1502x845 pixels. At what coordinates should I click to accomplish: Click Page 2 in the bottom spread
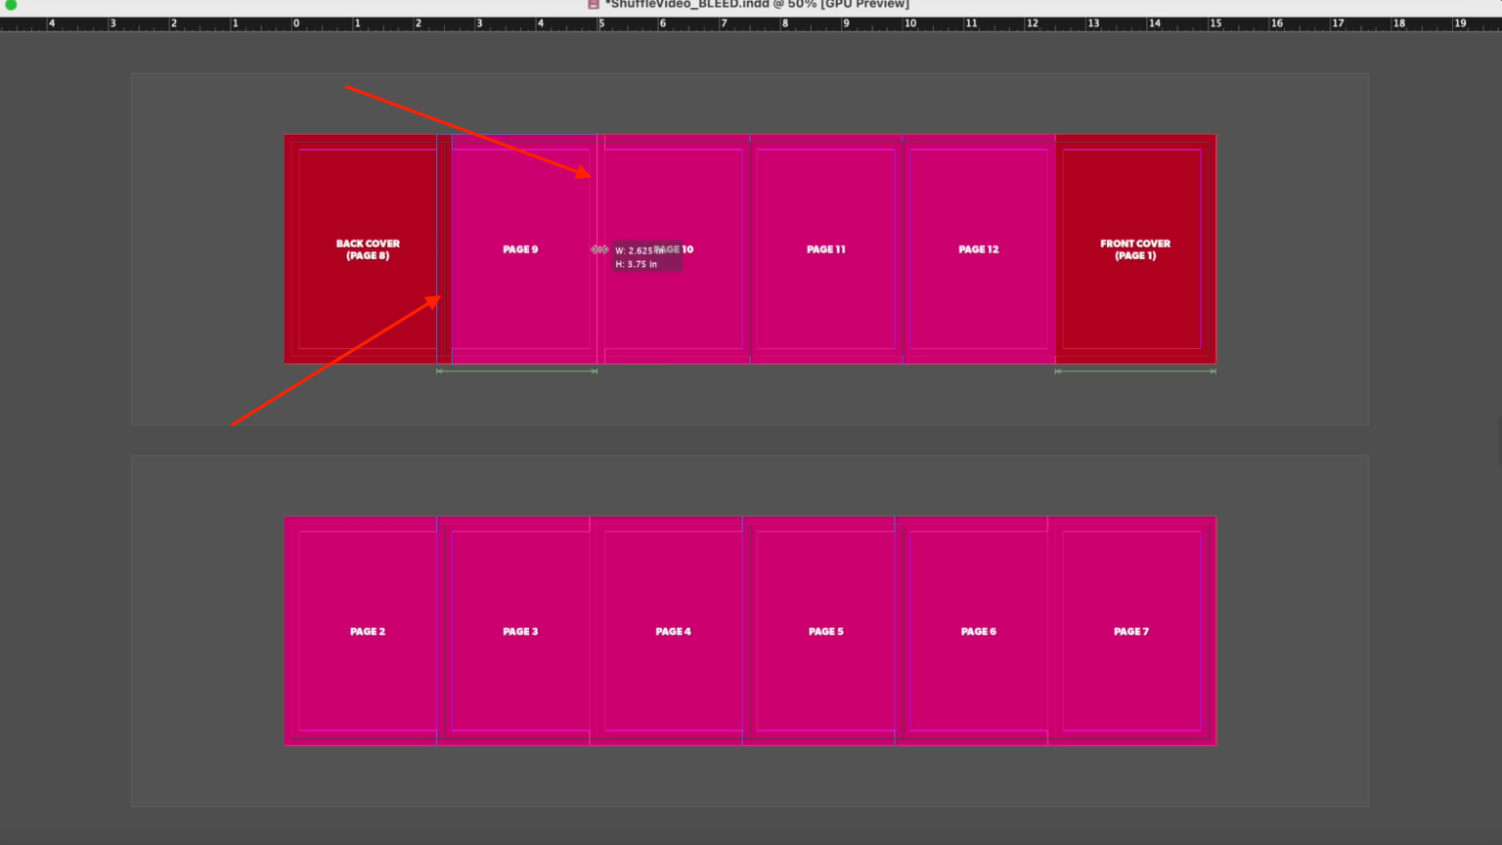(367, 631)
